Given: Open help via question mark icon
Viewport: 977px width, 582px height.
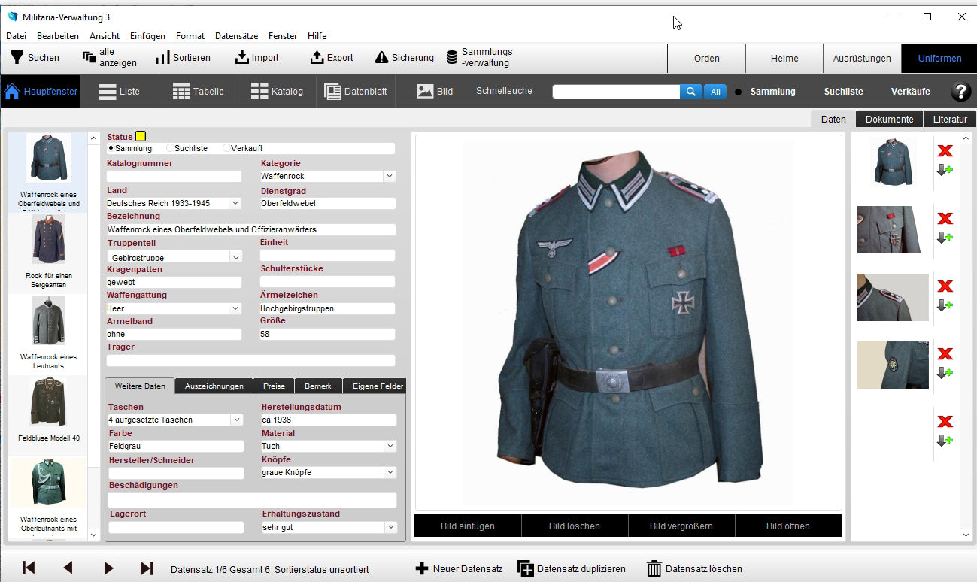Looking at the screenshot, I should (960, 92).
